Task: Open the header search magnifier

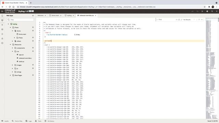Action: (x=212, y=11)
